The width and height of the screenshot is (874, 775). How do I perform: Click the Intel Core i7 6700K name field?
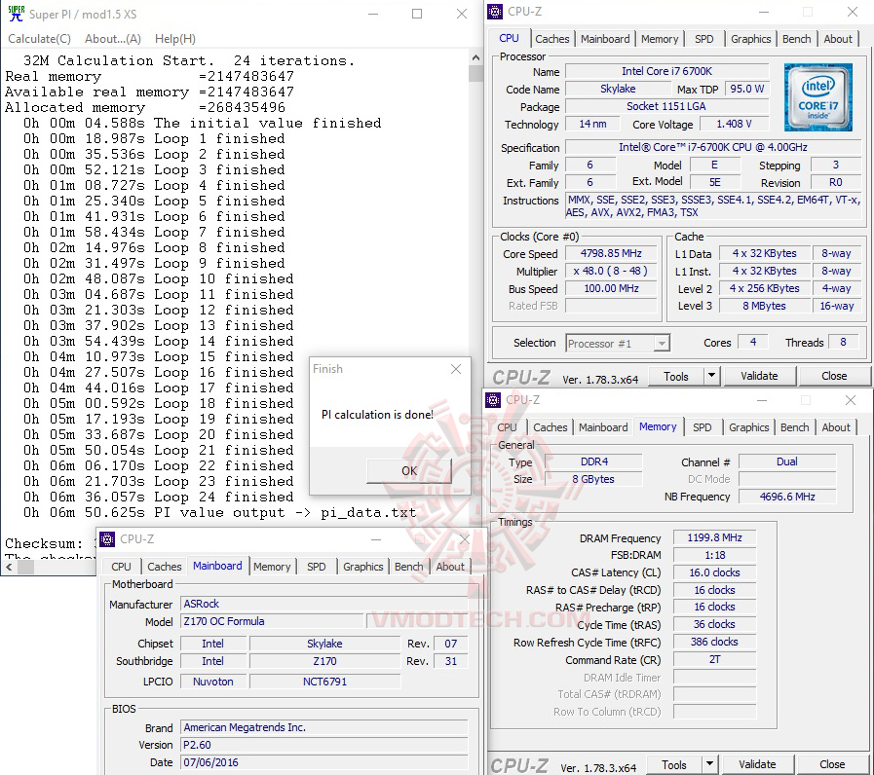pyautogui.click(x=666, y=71)
